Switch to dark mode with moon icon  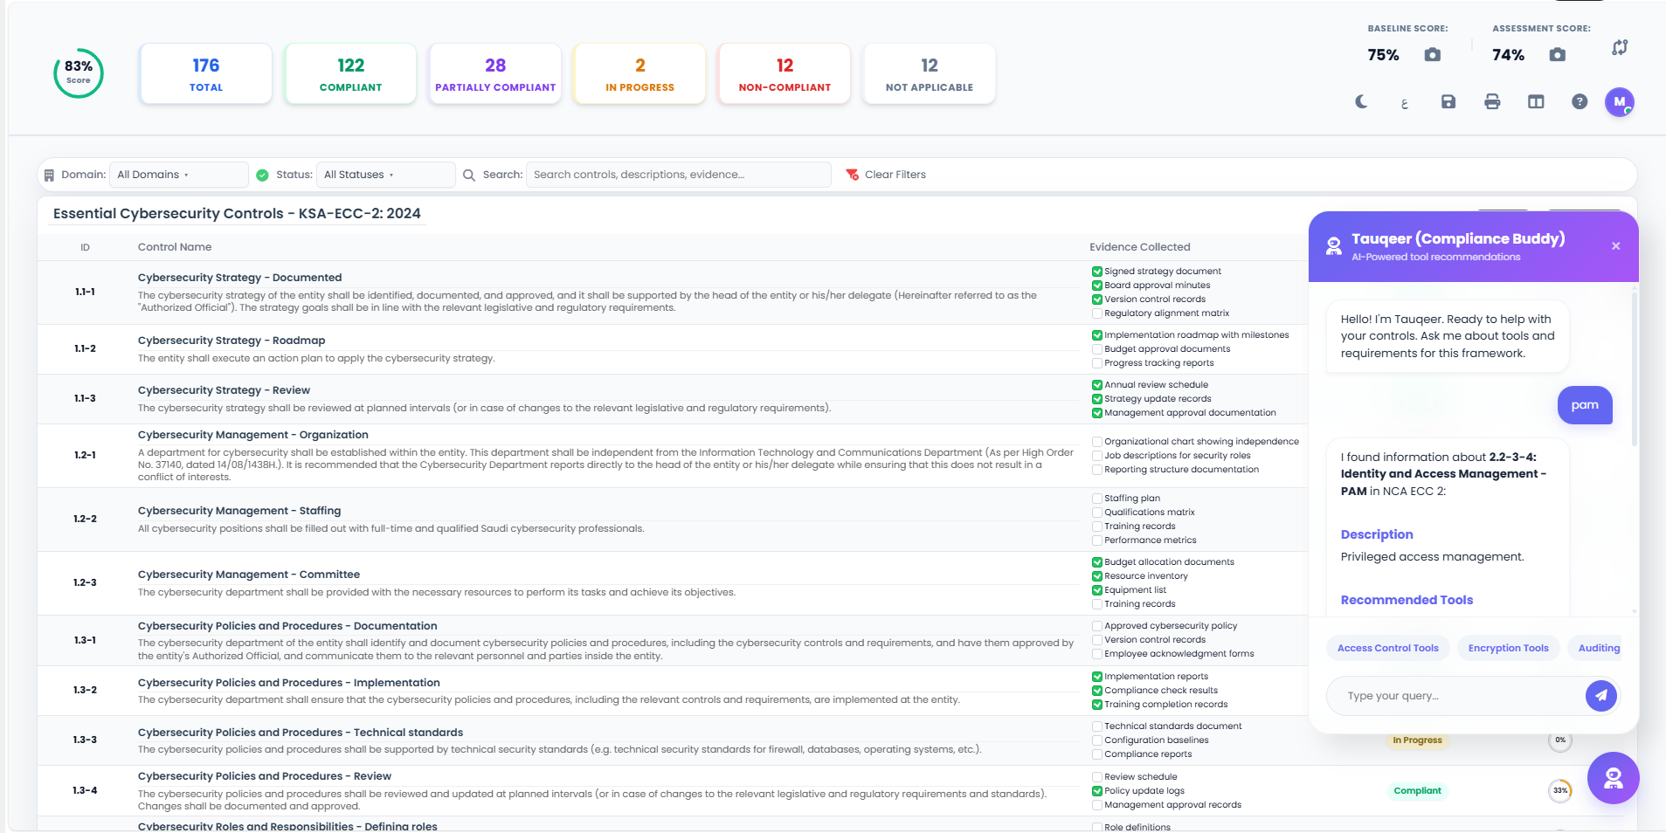pyautogui.click(x=1361, y=102)
